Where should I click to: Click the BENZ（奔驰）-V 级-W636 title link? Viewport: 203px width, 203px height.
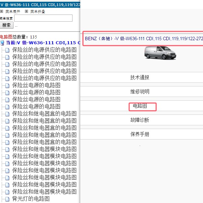[144, 39]
